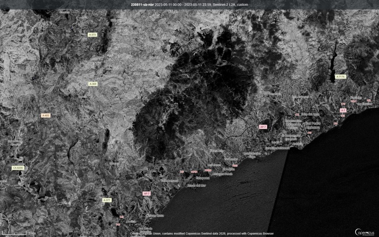Click the A-7176 road shield
Image resolution: width=379 pixels, height=237 pixels.
[341, 76]
